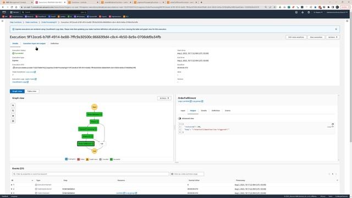Open the Services menu
Viewport: 352px width, 198px height.
(14, 12)
